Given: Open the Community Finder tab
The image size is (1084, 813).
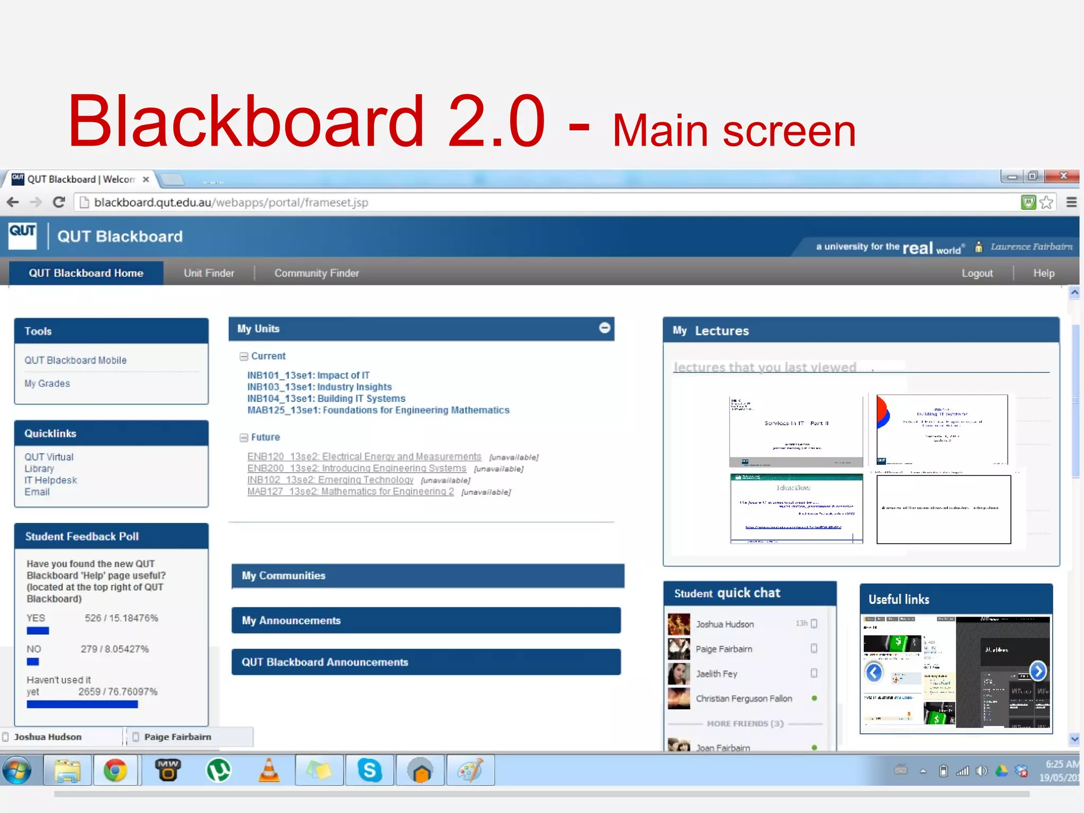Looking at the screenshot, I should (317, 273).
